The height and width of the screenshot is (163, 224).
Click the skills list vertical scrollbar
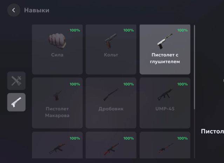(195, 67)
